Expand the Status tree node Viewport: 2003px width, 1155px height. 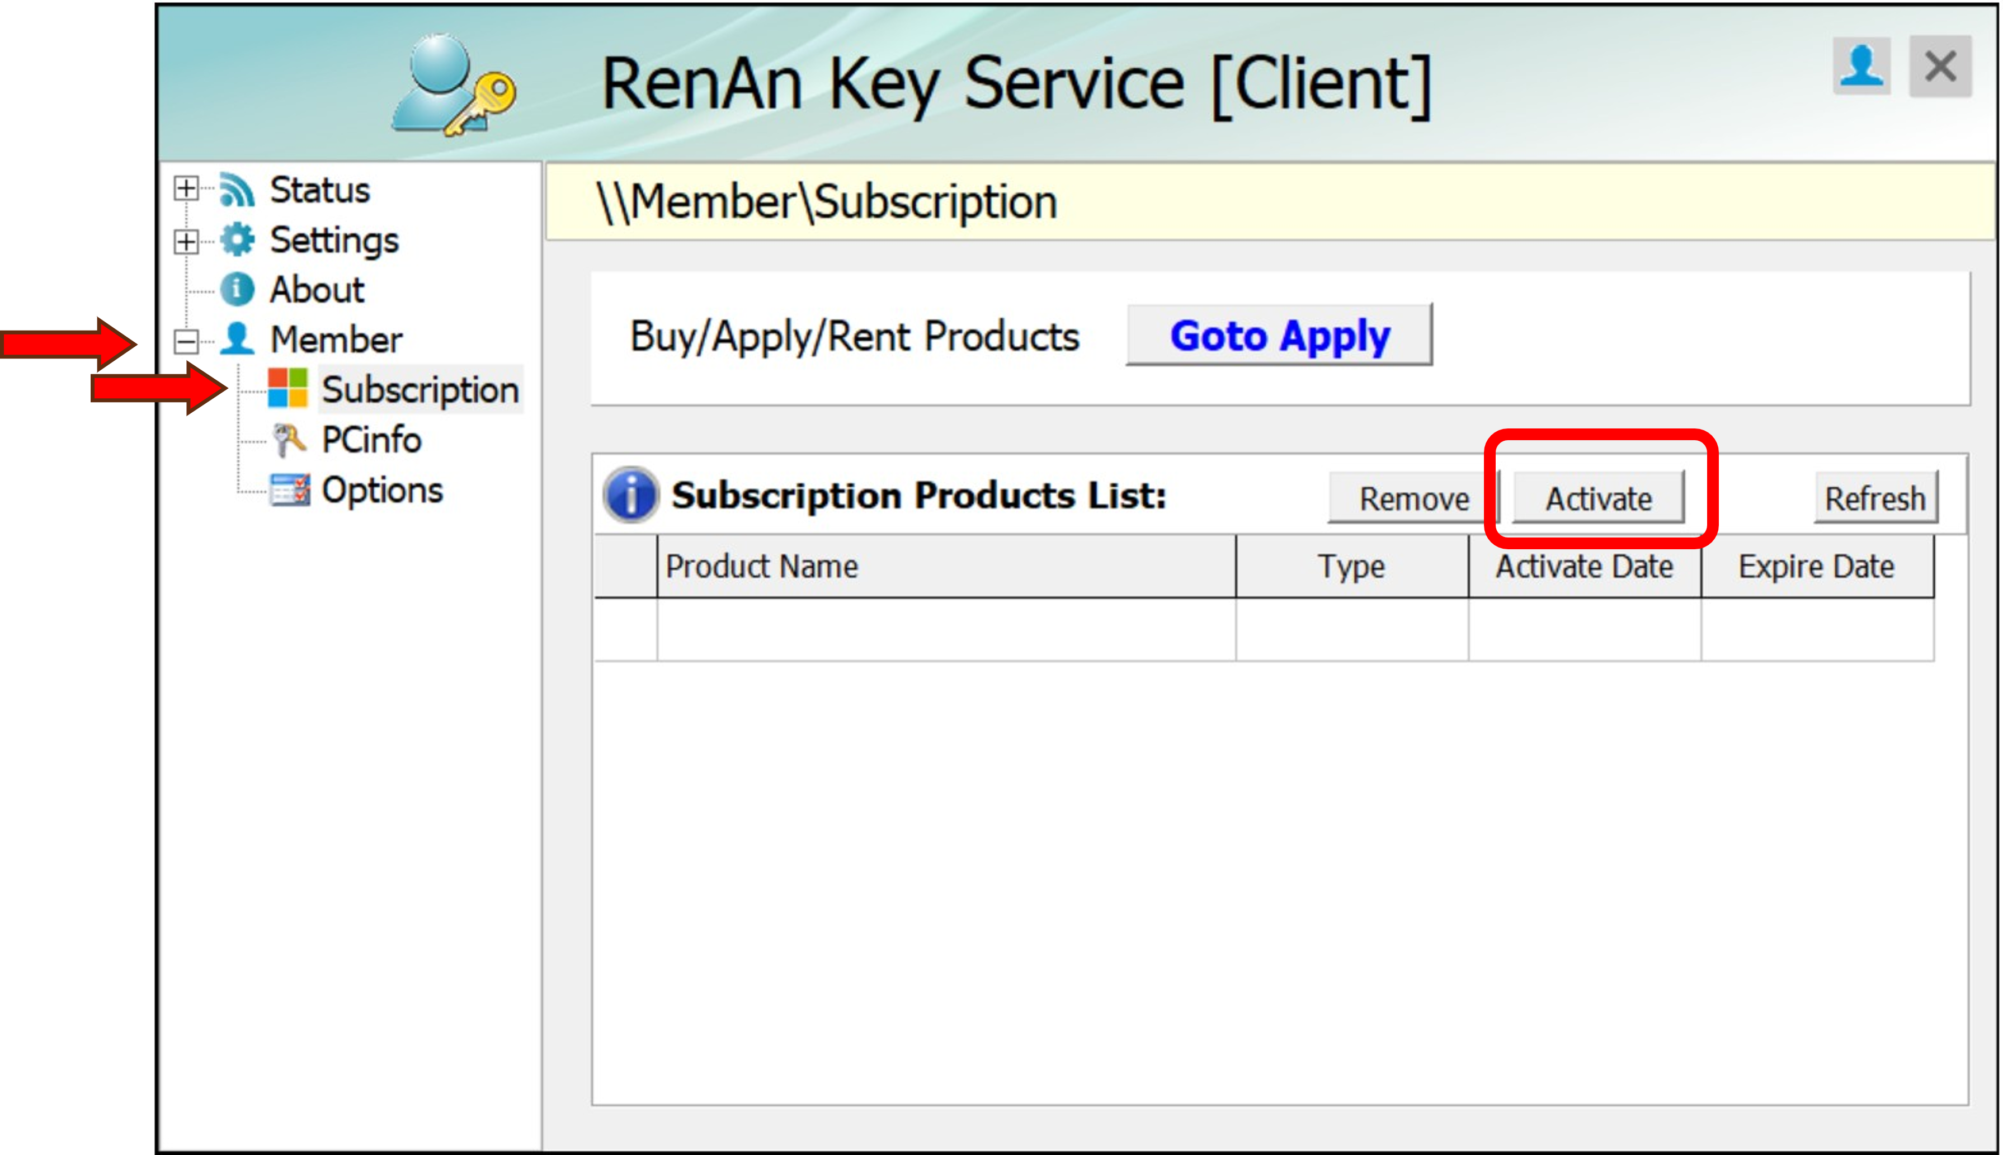pos(186,189)
